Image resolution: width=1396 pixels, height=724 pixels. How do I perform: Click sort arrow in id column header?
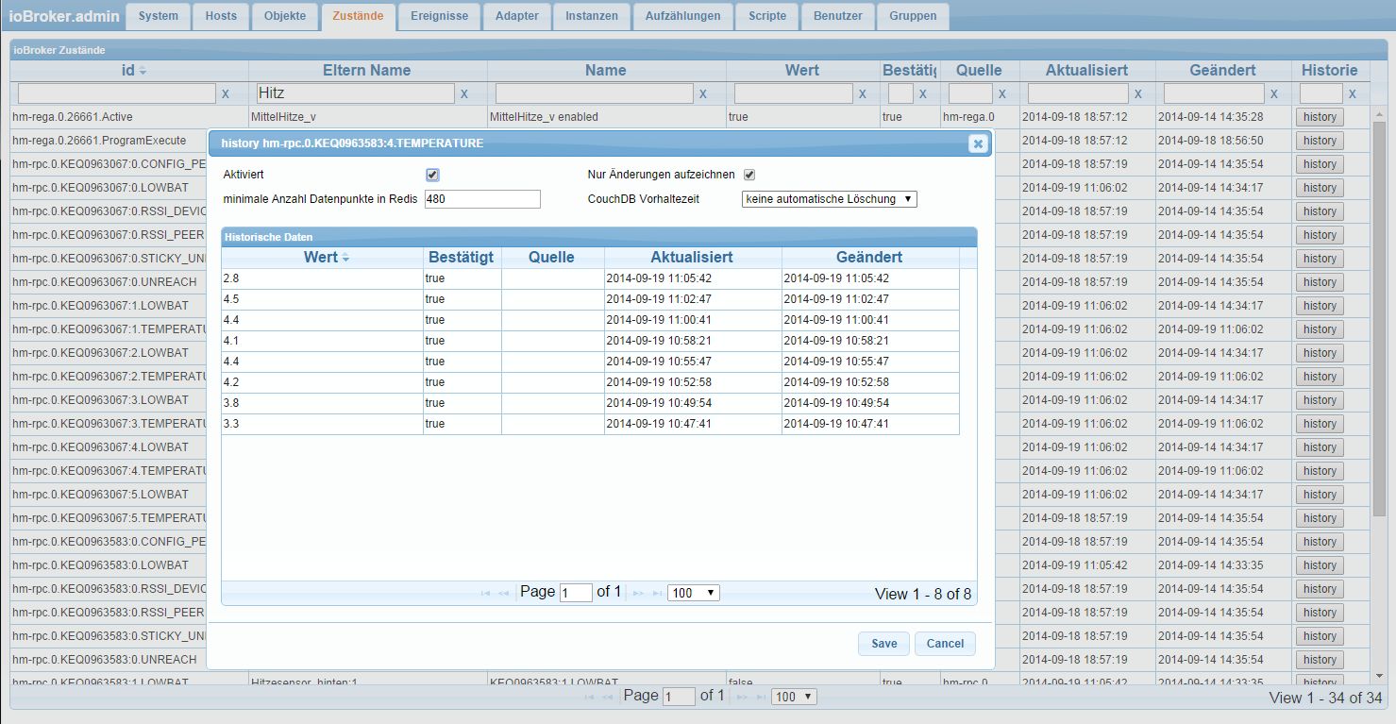(143, 72)
